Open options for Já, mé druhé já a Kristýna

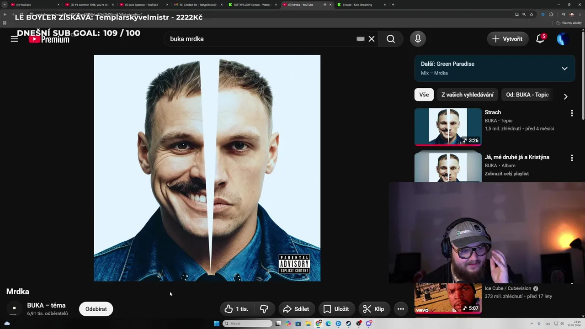tap(572, 158)
